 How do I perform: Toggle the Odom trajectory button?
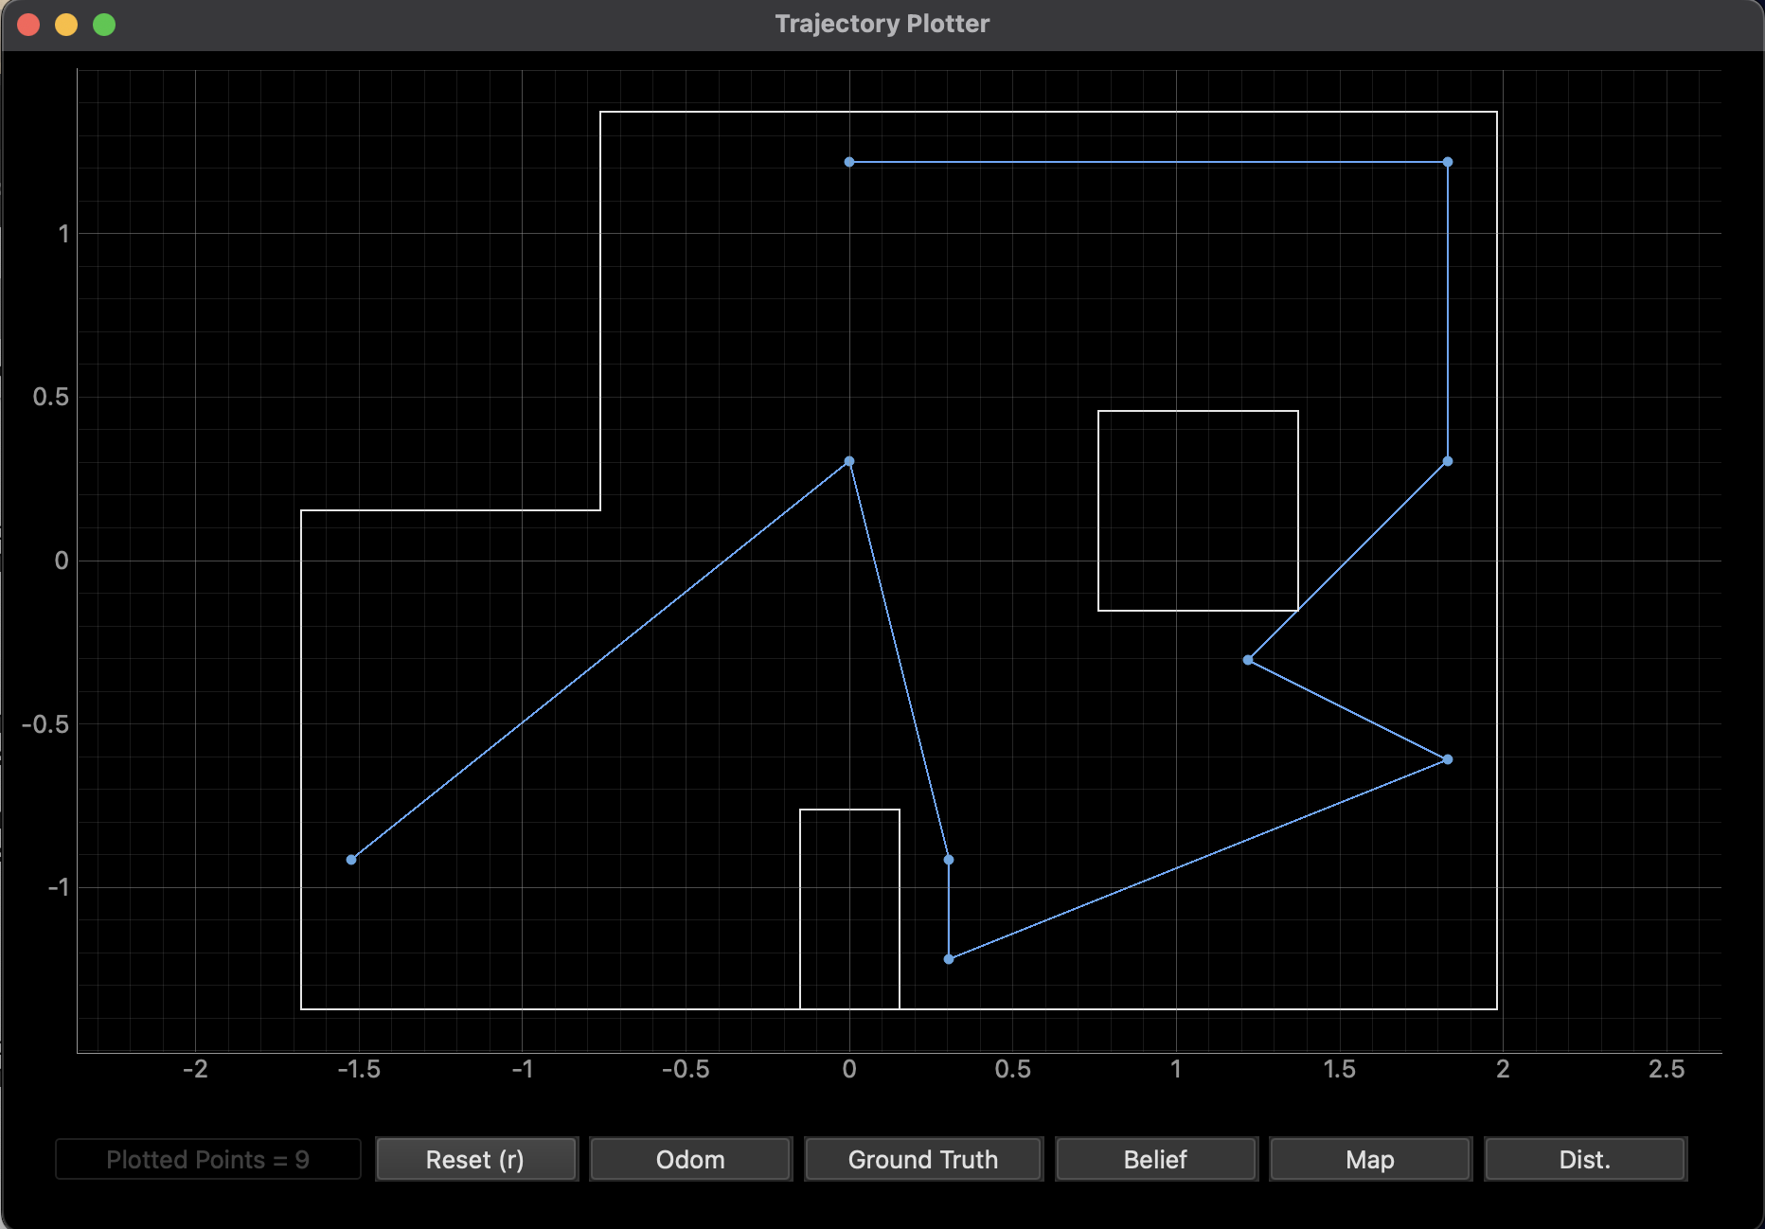pos(690,1159)
